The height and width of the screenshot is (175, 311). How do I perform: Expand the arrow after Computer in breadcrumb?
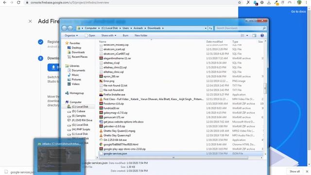tap(99, 28)
